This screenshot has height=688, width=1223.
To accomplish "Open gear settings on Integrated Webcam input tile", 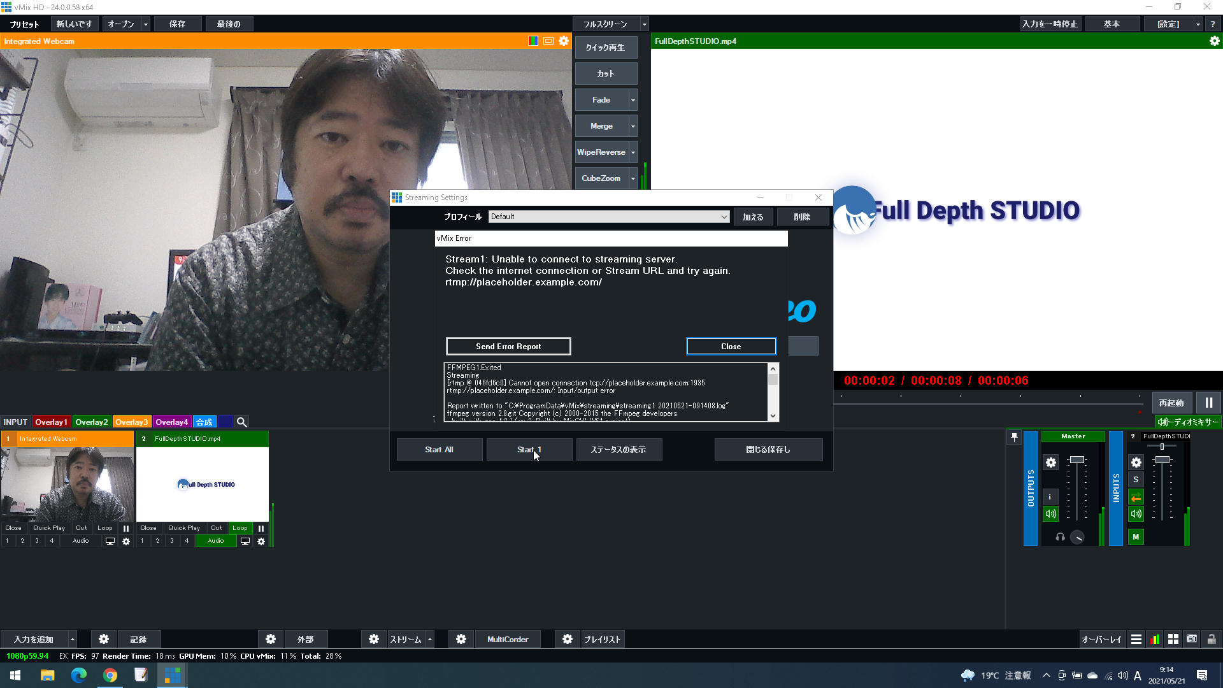I will click(x=126, y=541).
